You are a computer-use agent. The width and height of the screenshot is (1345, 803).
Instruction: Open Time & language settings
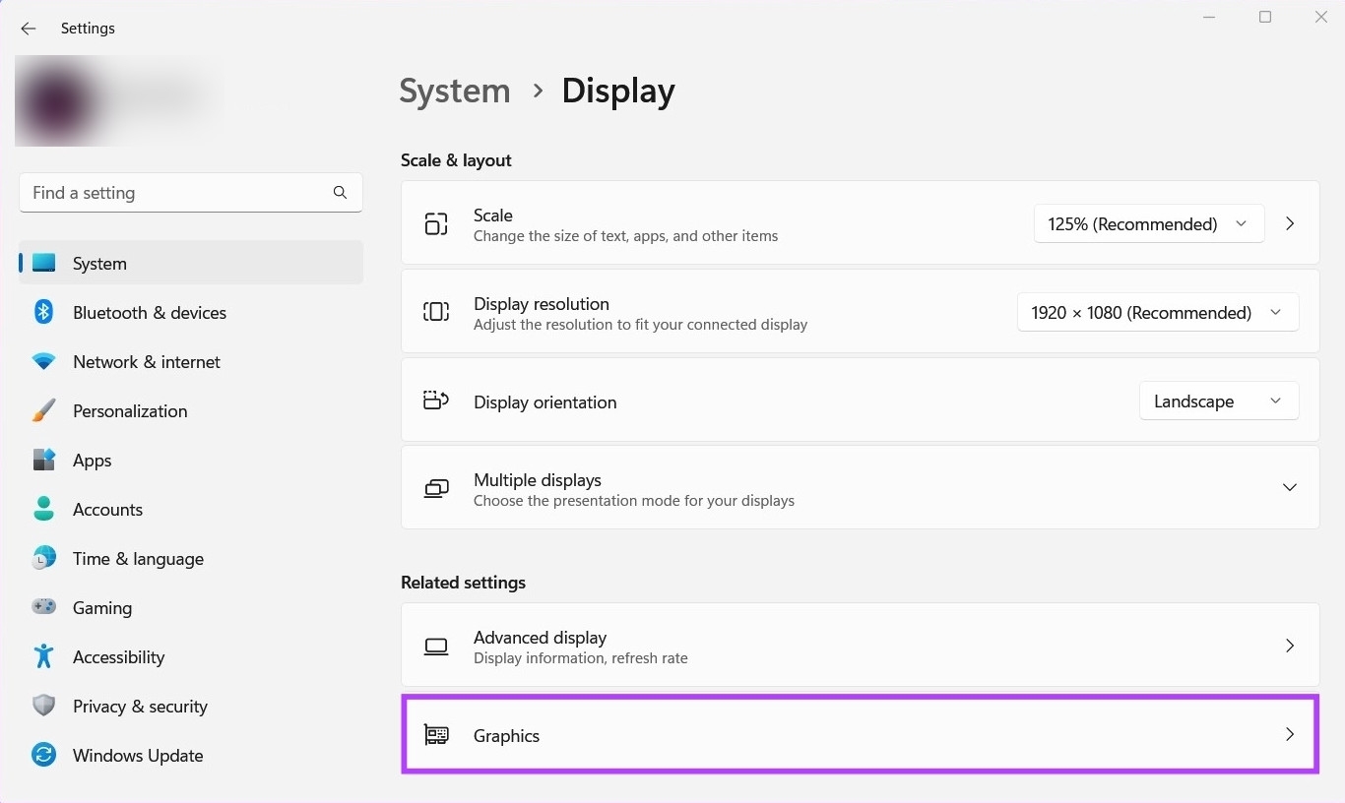[x=138, y=559]
